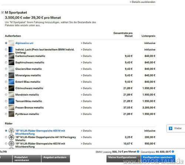Screen dimensions: 185x165
Task: Select Mineralgrau metallic radio button
Action: (x=6, y=75)
